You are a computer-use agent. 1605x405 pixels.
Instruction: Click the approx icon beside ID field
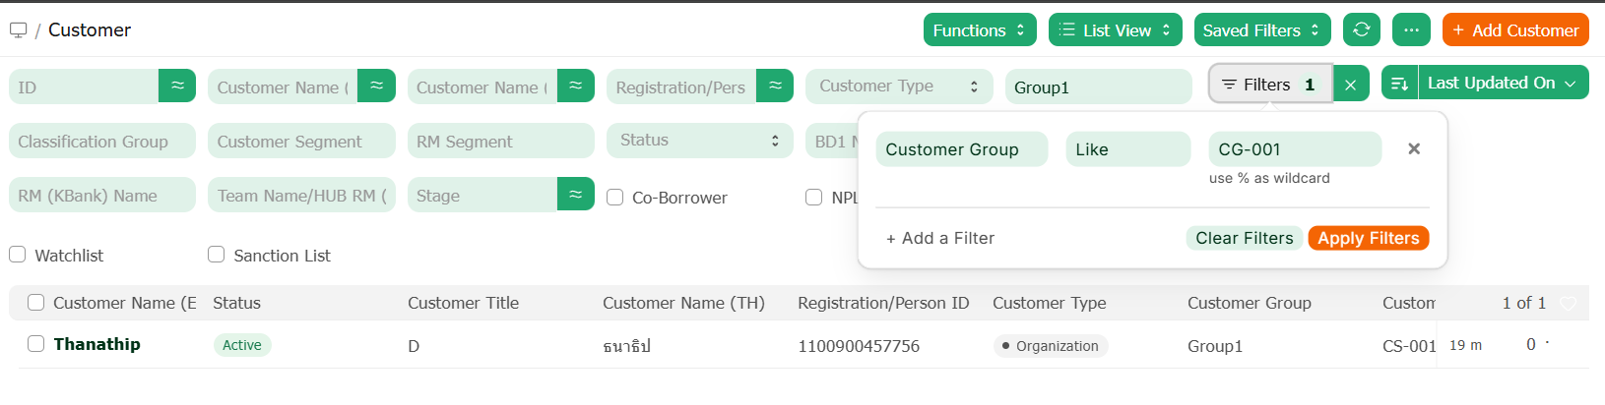click(x=177, y=87)
